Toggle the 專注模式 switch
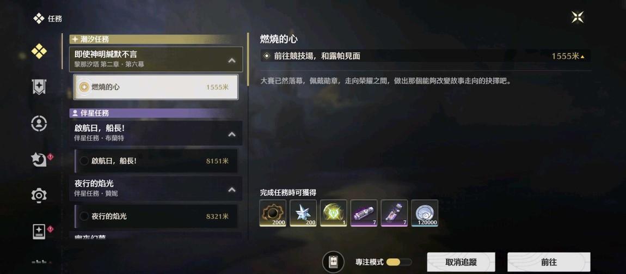The width and height of the screenshot is (626, 274). pos(399,262)
